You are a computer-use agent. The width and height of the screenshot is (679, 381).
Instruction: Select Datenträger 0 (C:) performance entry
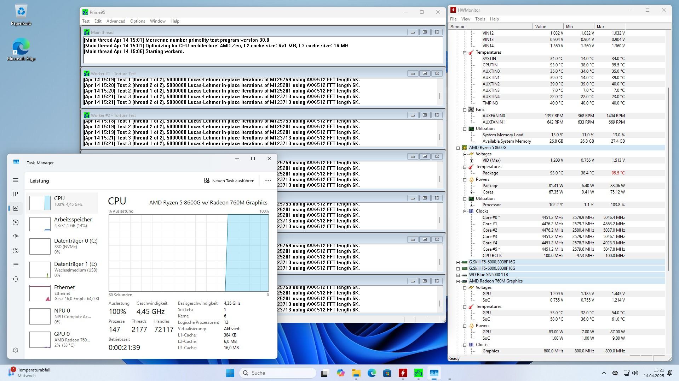(62, 246)
